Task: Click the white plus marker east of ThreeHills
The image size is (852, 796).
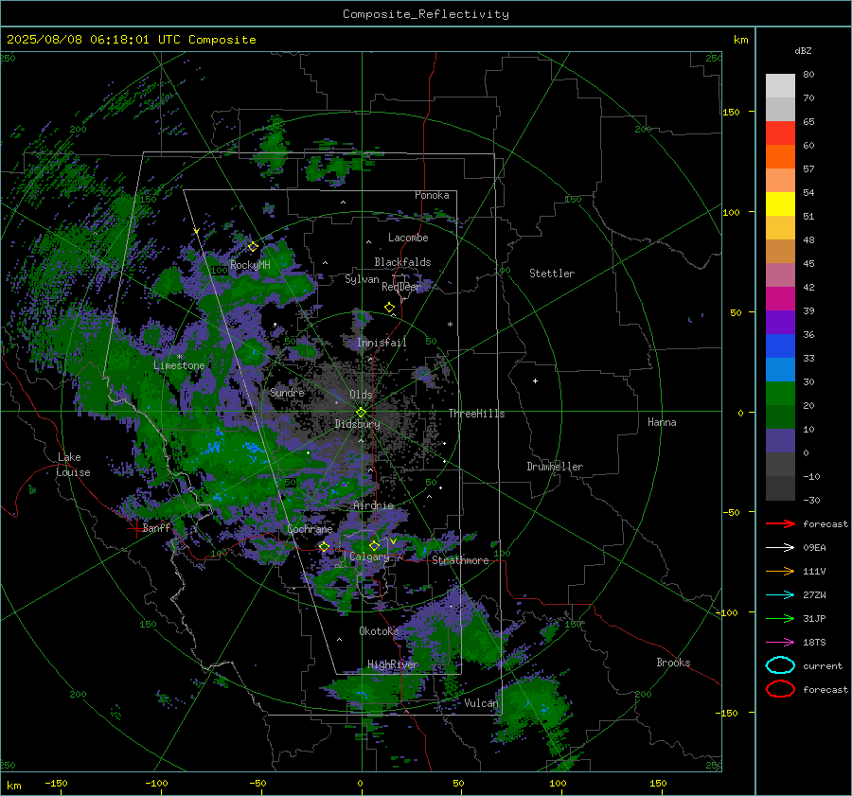Action: [535, 380]
